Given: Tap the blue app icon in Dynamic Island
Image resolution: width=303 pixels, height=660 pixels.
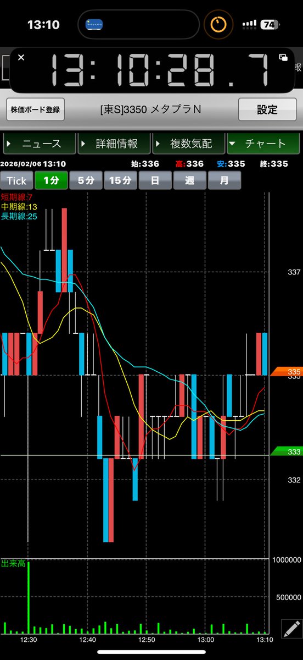Looking at the screenshot, I should pyautogui.click(x=95, y=24).
